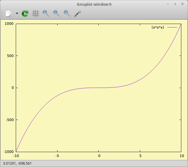Click the y-axis label 1000

(x=9, y=24)
